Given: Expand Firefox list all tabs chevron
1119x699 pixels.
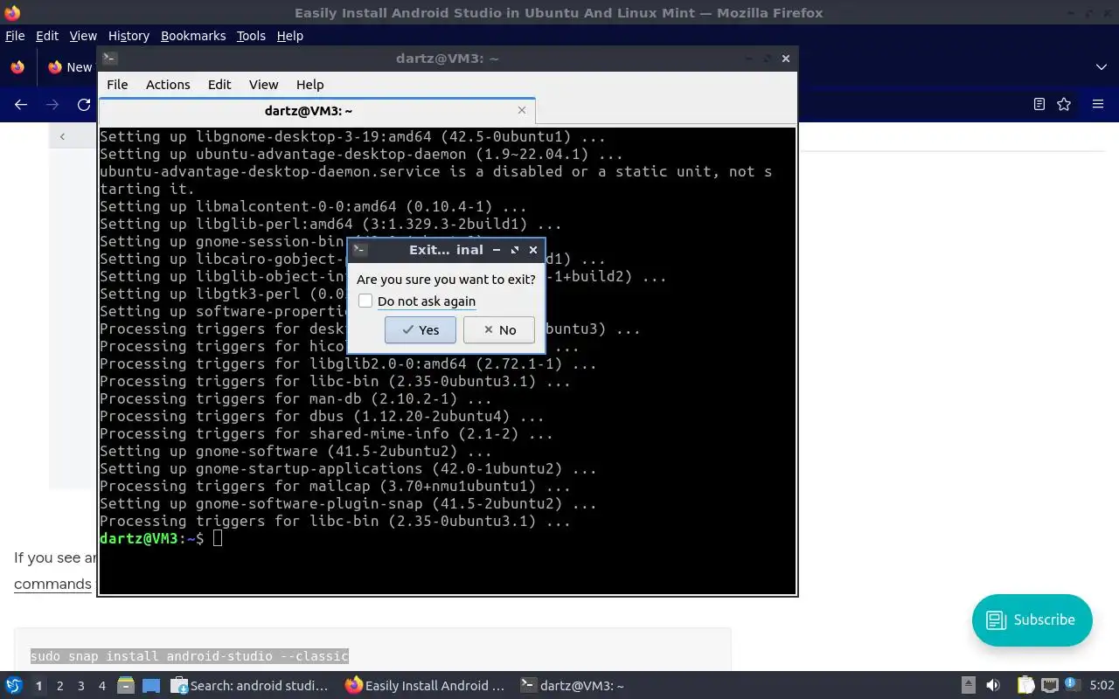Looking at the screenshot, I should pyautogui.click(x=1102, y=66).
